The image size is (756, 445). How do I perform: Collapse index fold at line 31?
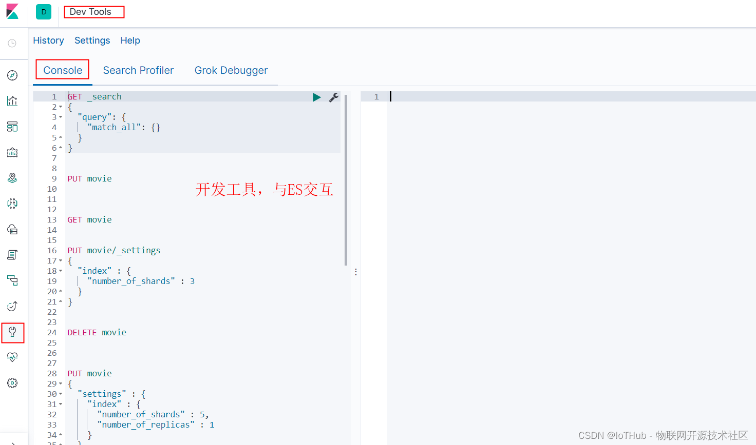pos(61,404)
